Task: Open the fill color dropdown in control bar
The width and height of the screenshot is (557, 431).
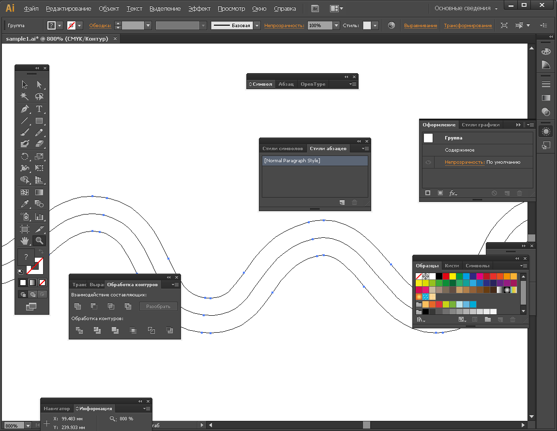Action: 60,26
